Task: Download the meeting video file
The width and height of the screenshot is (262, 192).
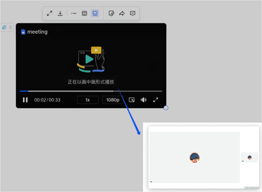Action: 60,13
